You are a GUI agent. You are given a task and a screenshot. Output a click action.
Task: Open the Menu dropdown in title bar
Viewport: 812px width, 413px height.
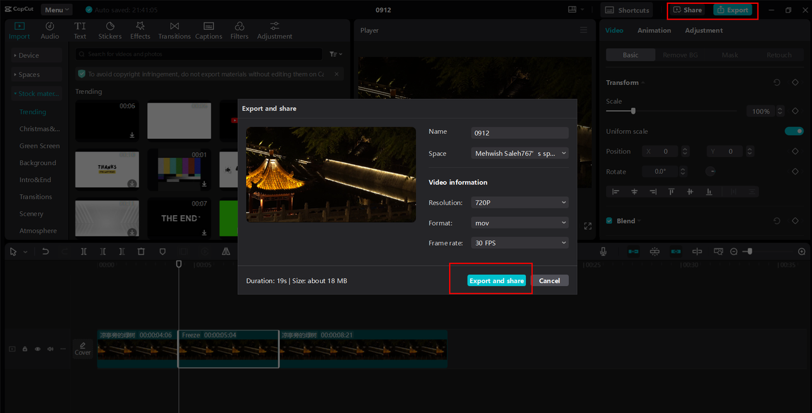click(x=56, y=10)
